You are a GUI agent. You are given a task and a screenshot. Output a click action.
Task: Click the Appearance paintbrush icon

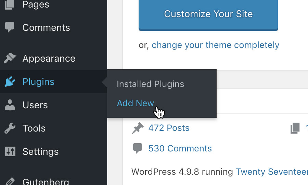tap(10, 58)
